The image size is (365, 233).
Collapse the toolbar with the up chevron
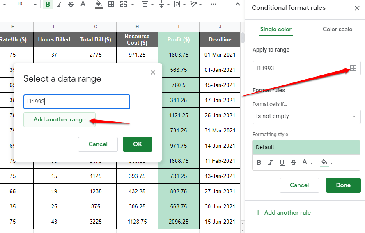point(238,4)
